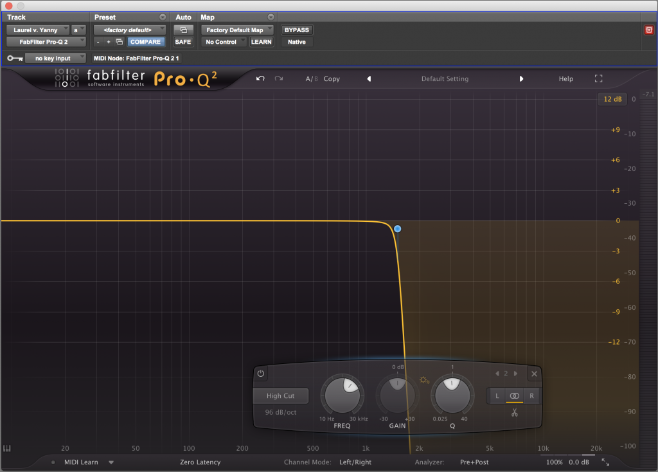Open the Help menu
658x472 pixels.
click(x=565, y=78)
